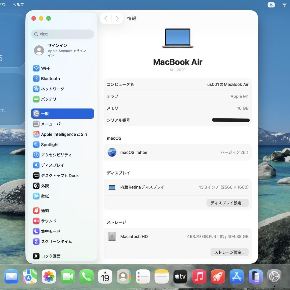
Task: Launch Music from the Dock
Action: tap(199, 276)
